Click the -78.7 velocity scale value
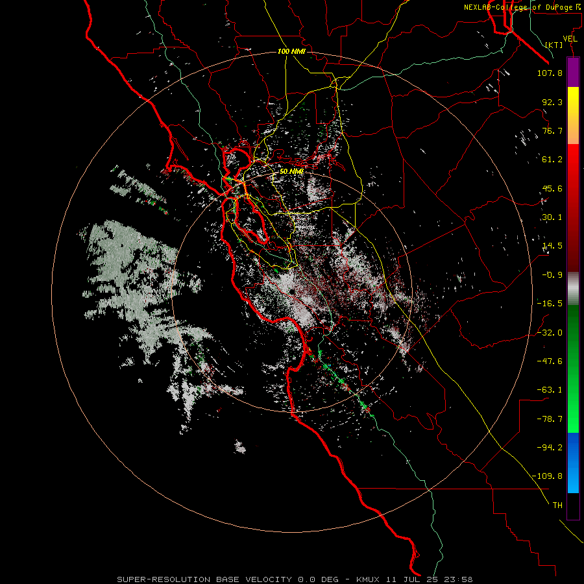This screenshot has width=584, height=584. [550, 419]
